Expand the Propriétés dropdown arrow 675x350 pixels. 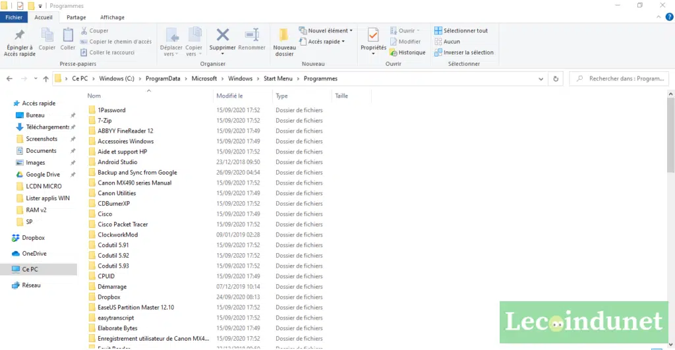click(373, 54)
